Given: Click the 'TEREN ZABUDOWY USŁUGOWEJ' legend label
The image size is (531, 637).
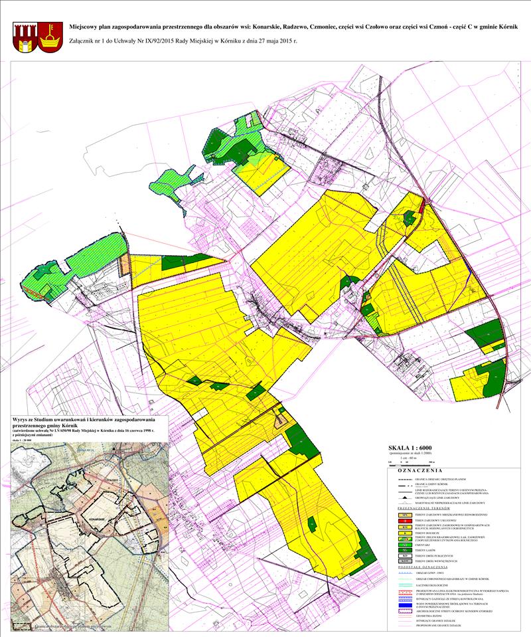Looking at the screenshot, I should (435, 520).
